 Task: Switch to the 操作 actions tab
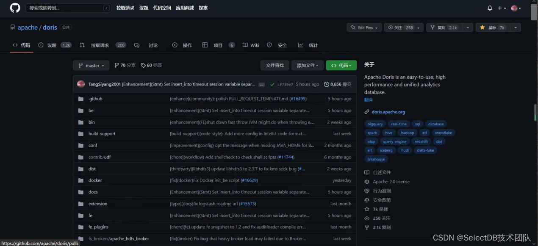coord(182,45)
